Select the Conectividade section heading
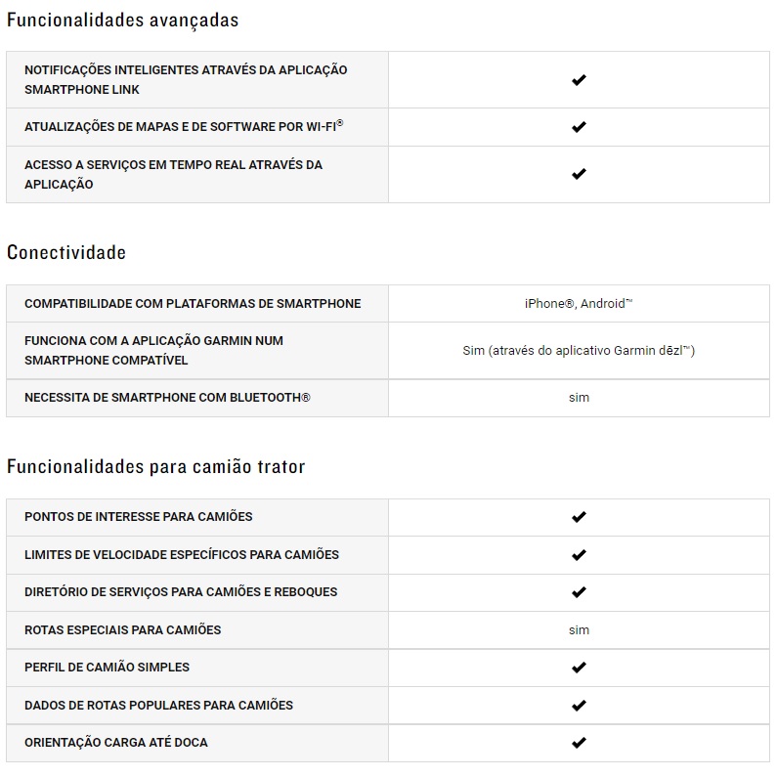The height and width of the screenshot is (777, 777). pyautogui.click(x=66, y=252)
